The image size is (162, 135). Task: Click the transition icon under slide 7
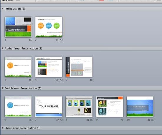[x=61, y=120]
